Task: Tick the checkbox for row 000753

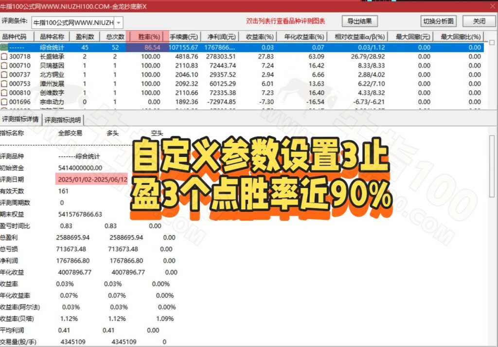Action: click(x=4, y=84)
